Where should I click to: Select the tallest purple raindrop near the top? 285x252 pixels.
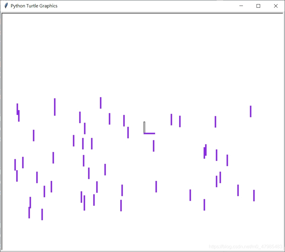(55, 107)
